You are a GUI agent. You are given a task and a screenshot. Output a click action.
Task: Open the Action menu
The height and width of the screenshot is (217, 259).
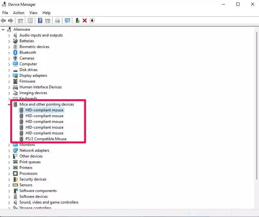19,13
